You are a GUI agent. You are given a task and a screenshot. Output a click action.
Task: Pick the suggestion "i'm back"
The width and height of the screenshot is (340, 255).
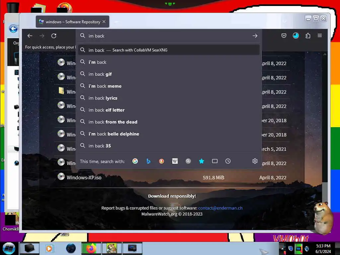169,62
